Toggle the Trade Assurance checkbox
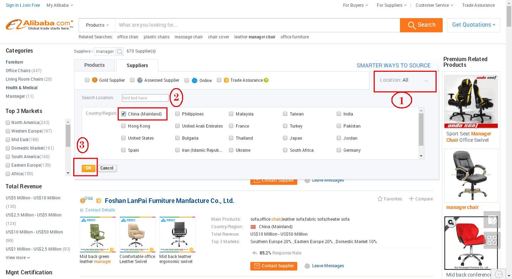This screenshot has width=512, height=279. 219,80
